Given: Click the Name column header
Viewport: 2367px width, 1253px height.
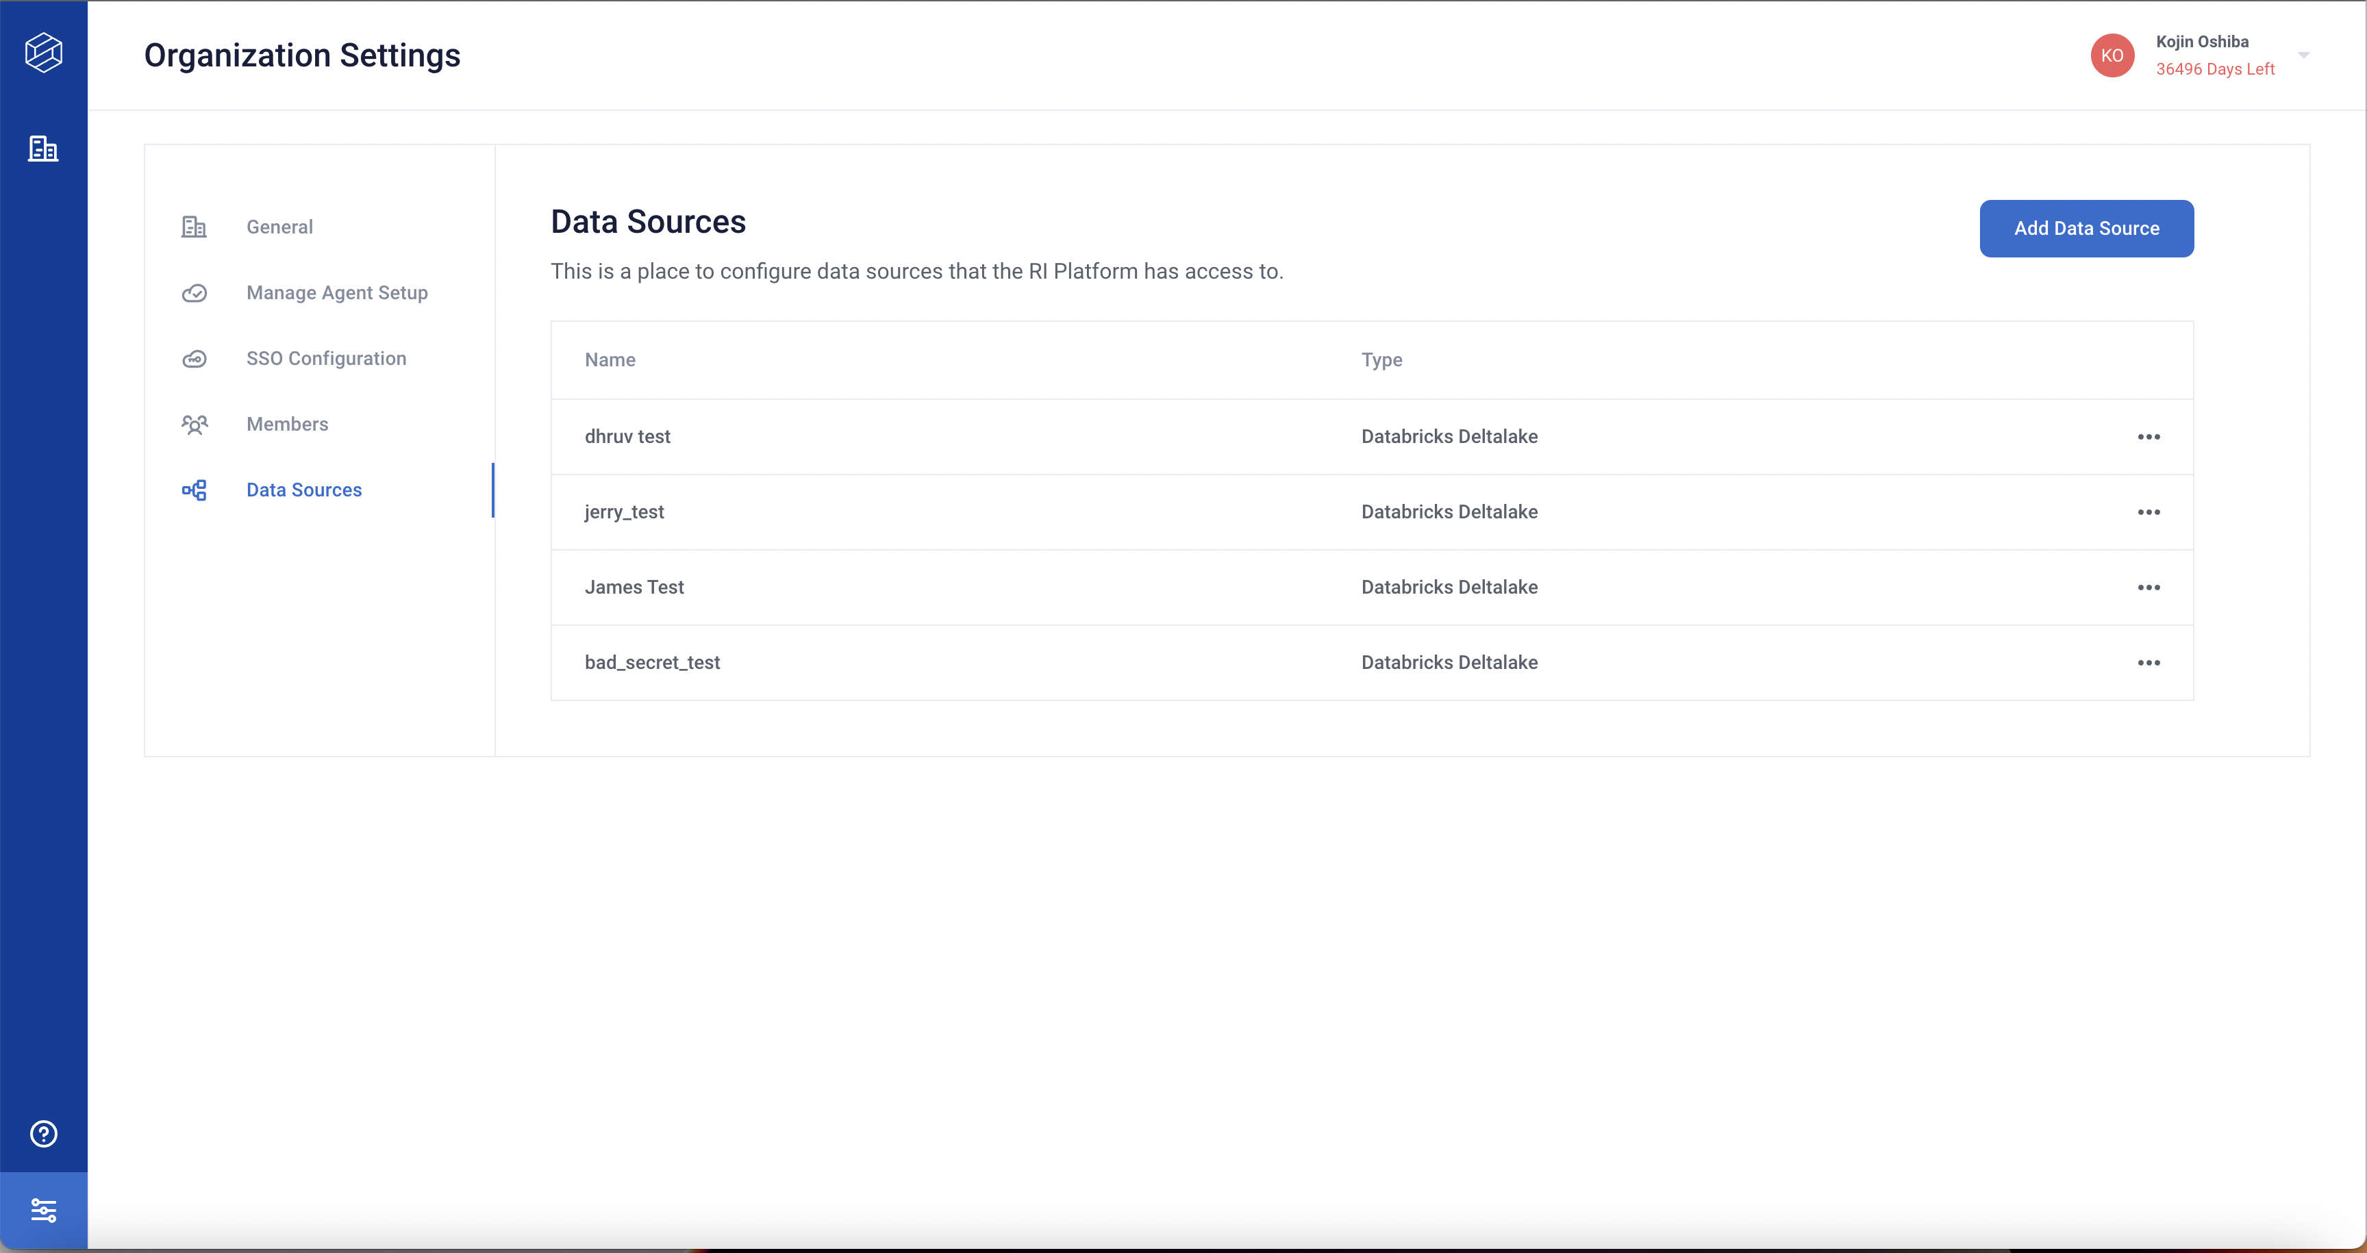Looking at the screenshot, I should pos(610,360).
